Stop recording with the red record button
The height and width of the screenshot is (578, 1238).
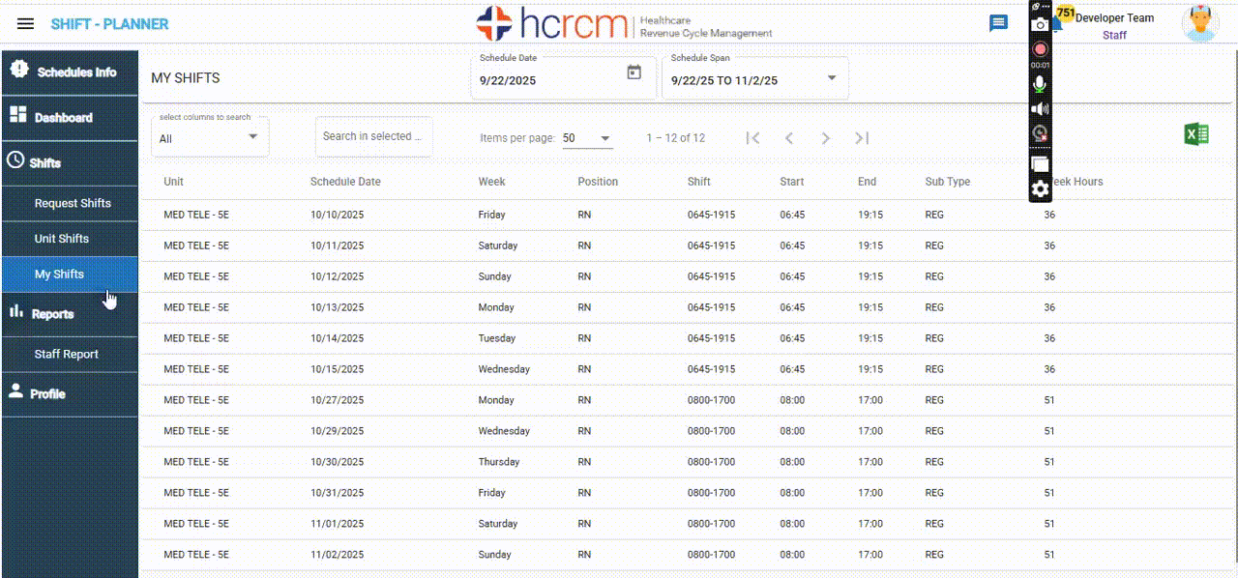pyautogui.click(x=1040, y=49)
